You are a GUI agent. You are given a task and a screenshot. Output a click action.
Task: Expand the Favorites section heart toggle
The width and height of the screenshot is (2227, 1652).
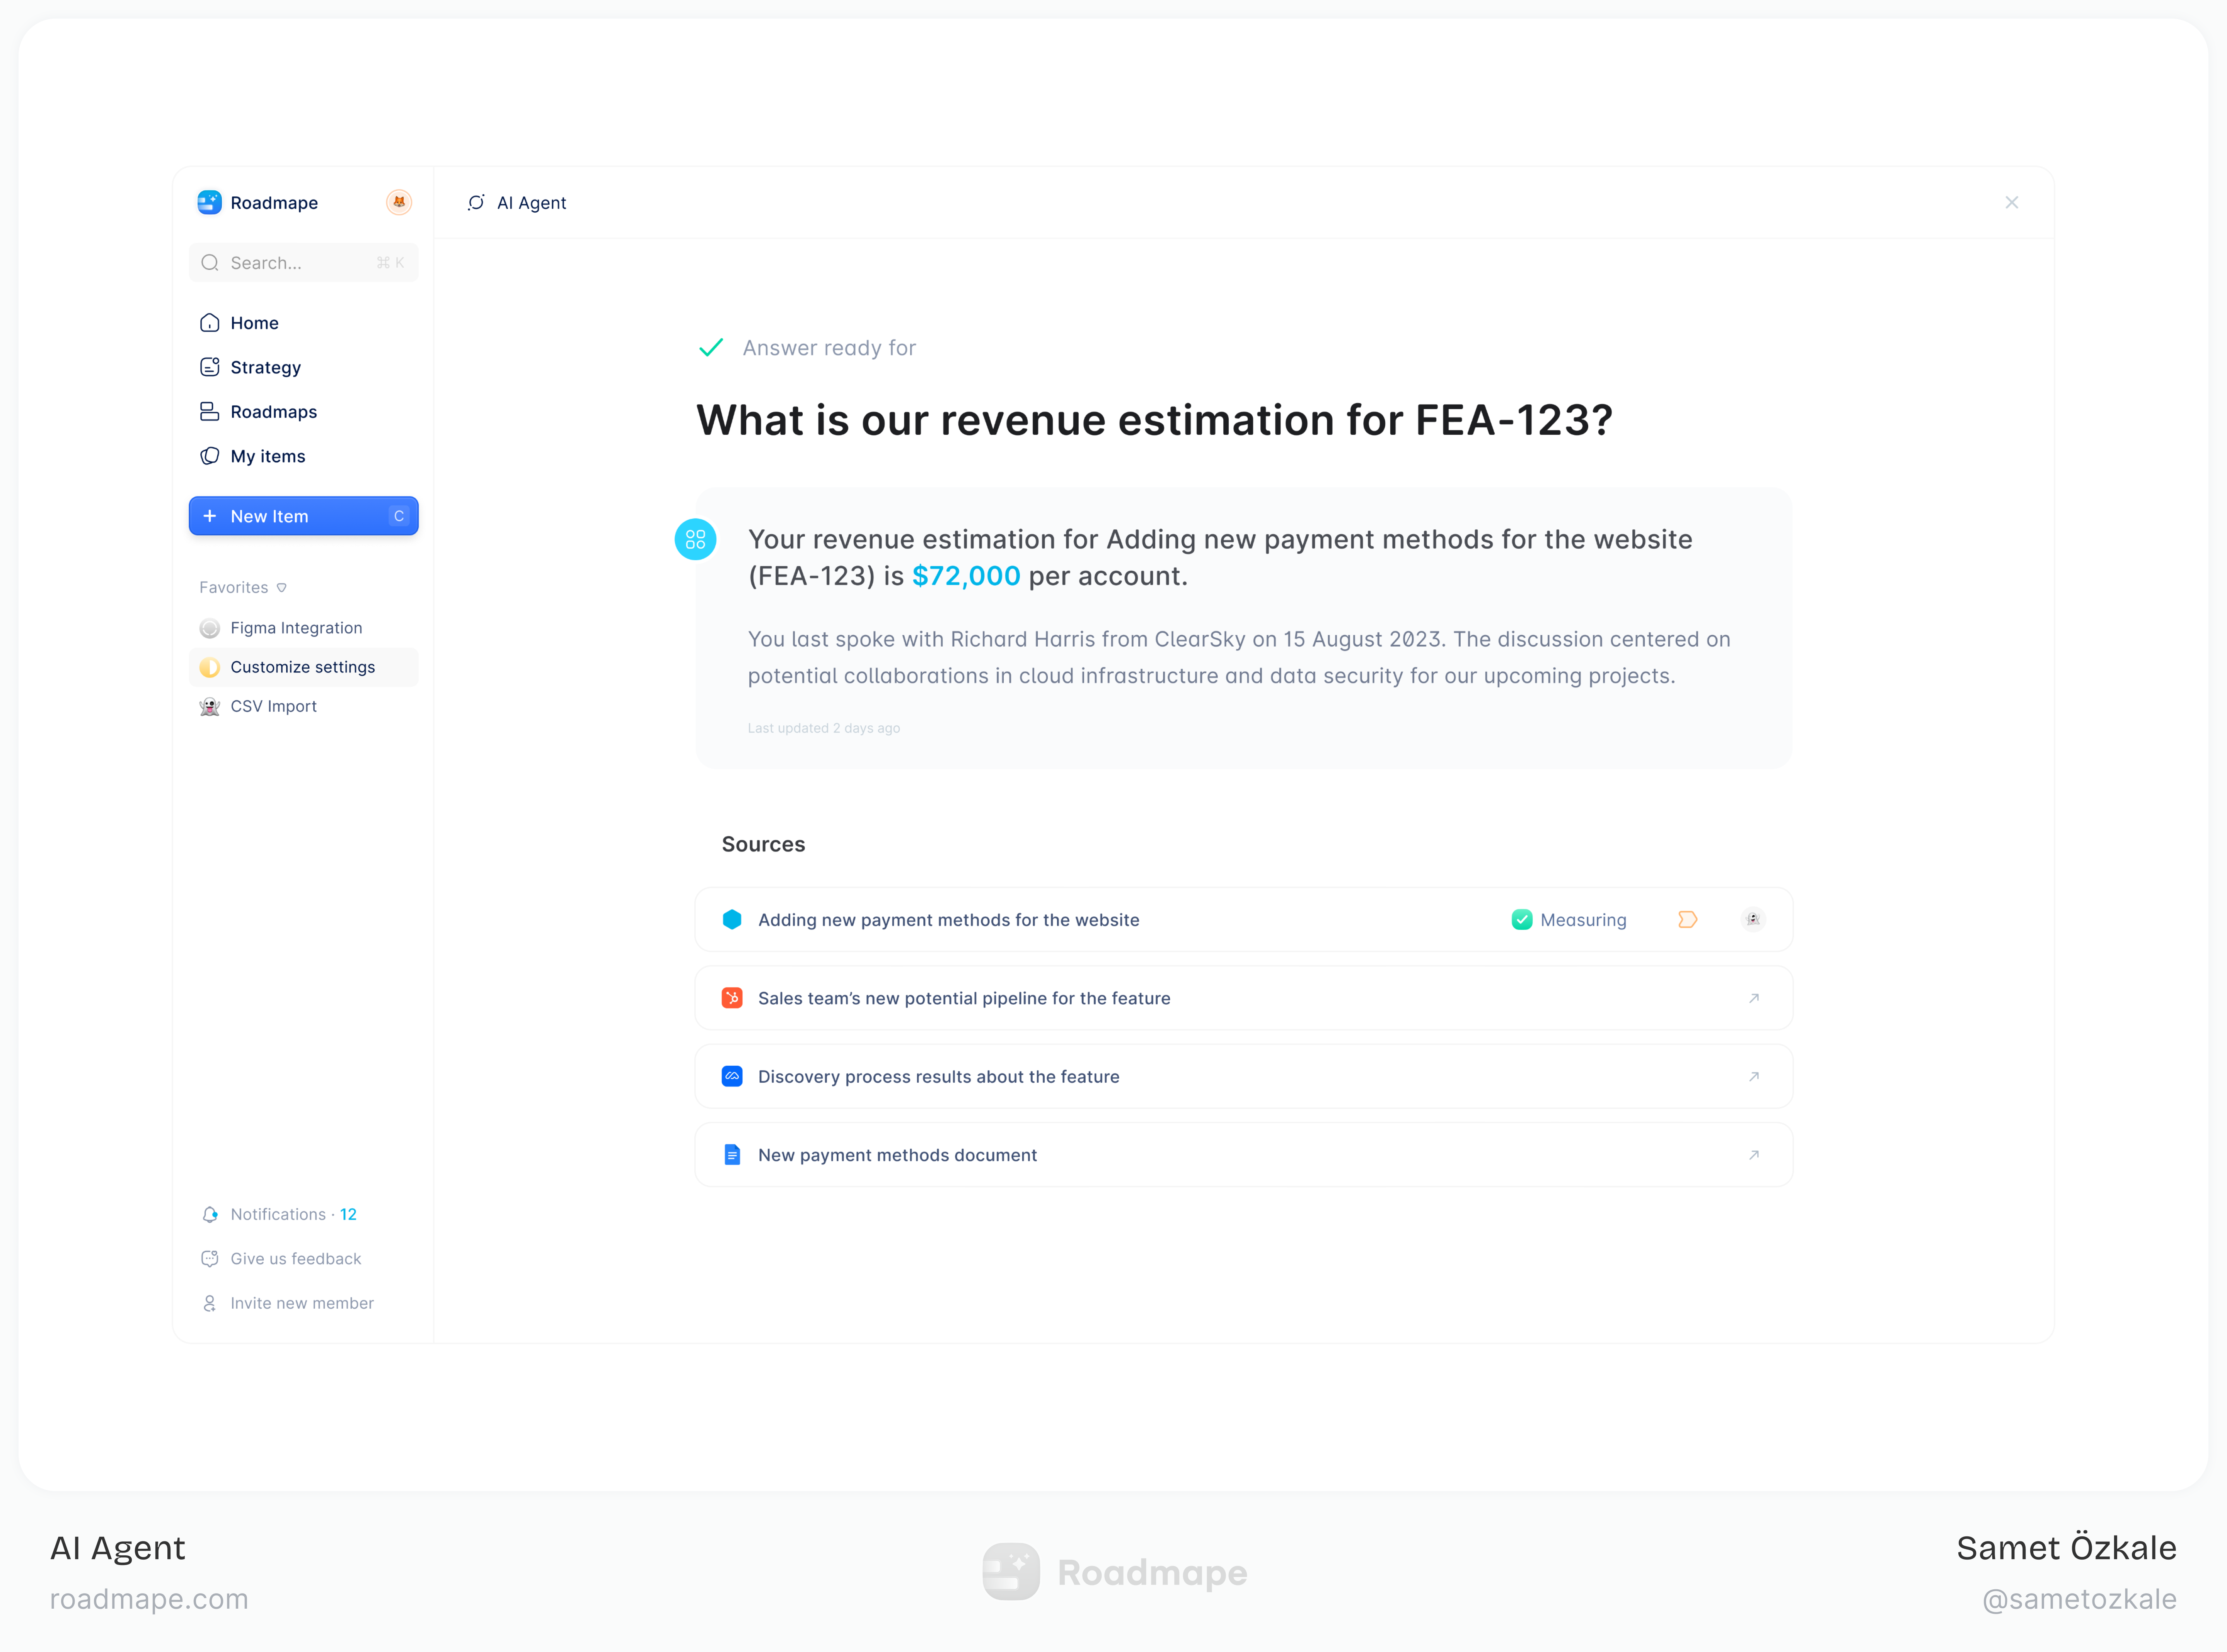(x=282, y=588)
